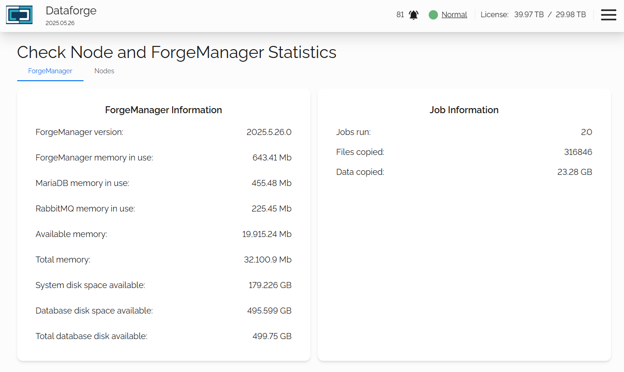Click the Available memory value
Screen dimensions: 624x372
(267, 234)
